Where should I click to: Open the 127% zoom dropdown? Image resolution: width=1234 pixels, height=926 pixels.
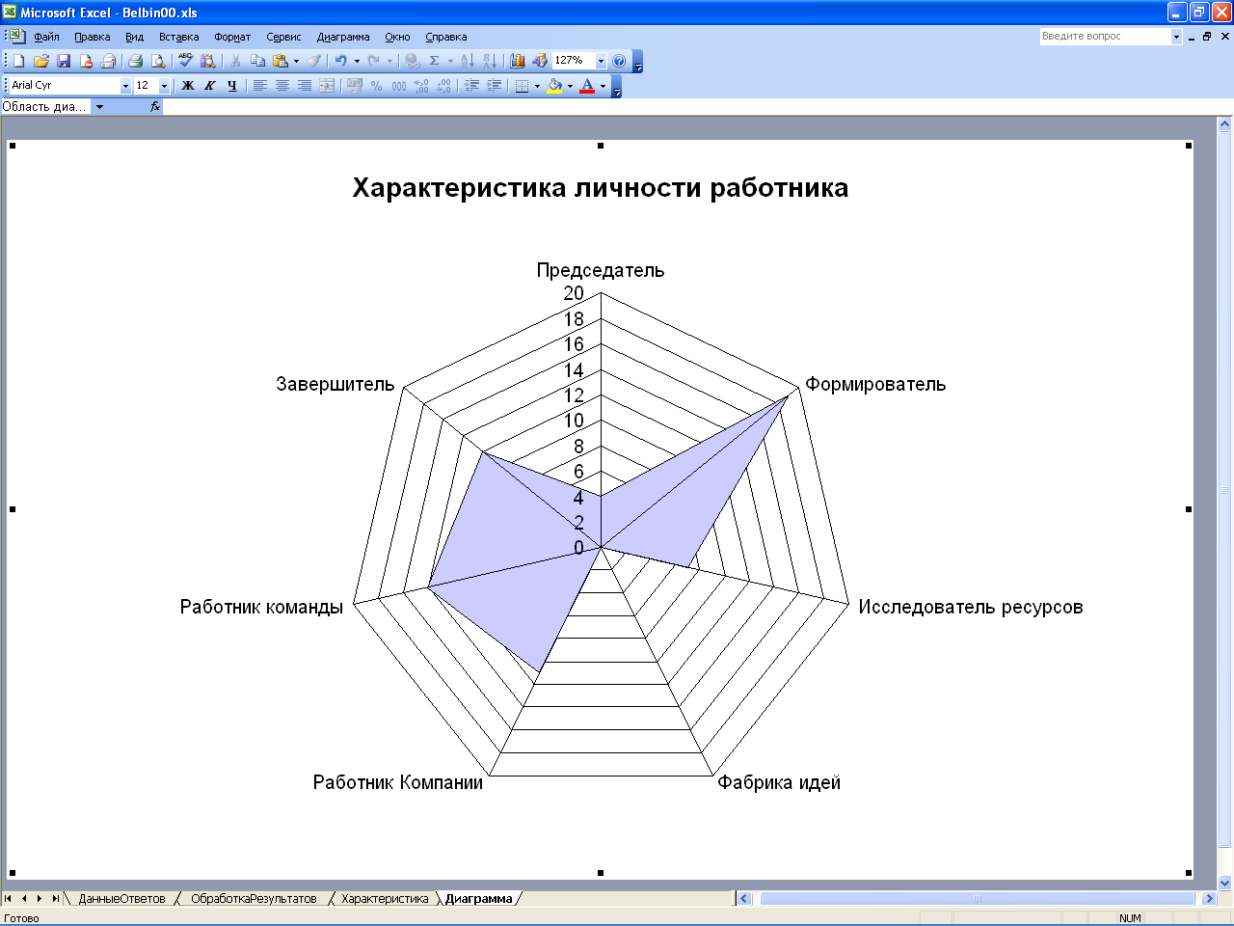click(x=601, y=61)
